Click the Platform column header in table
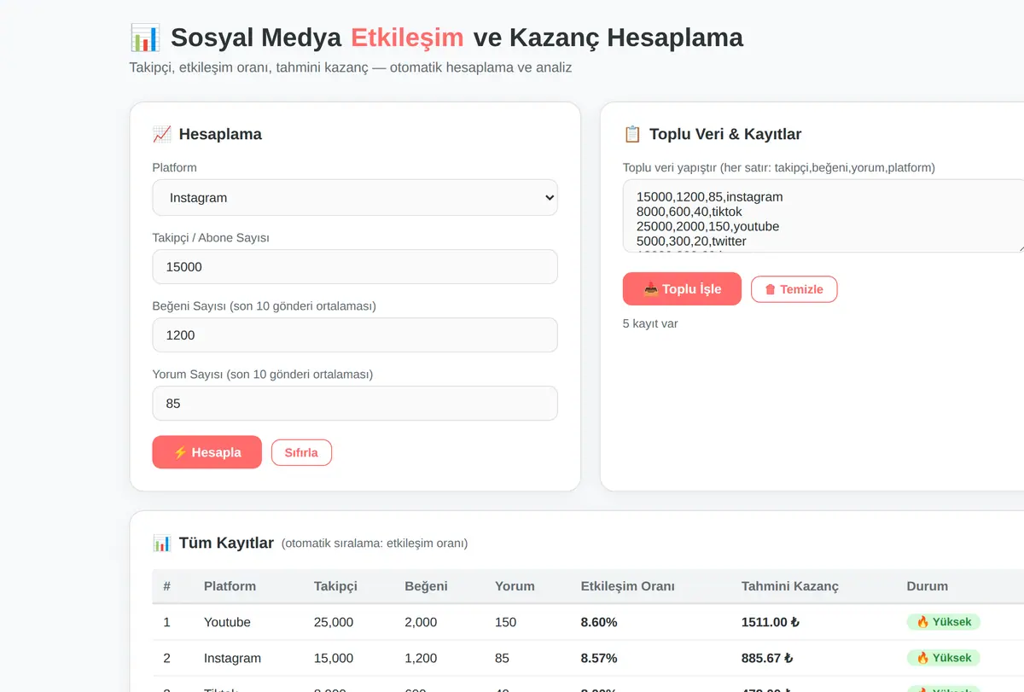 coord(230,586)
